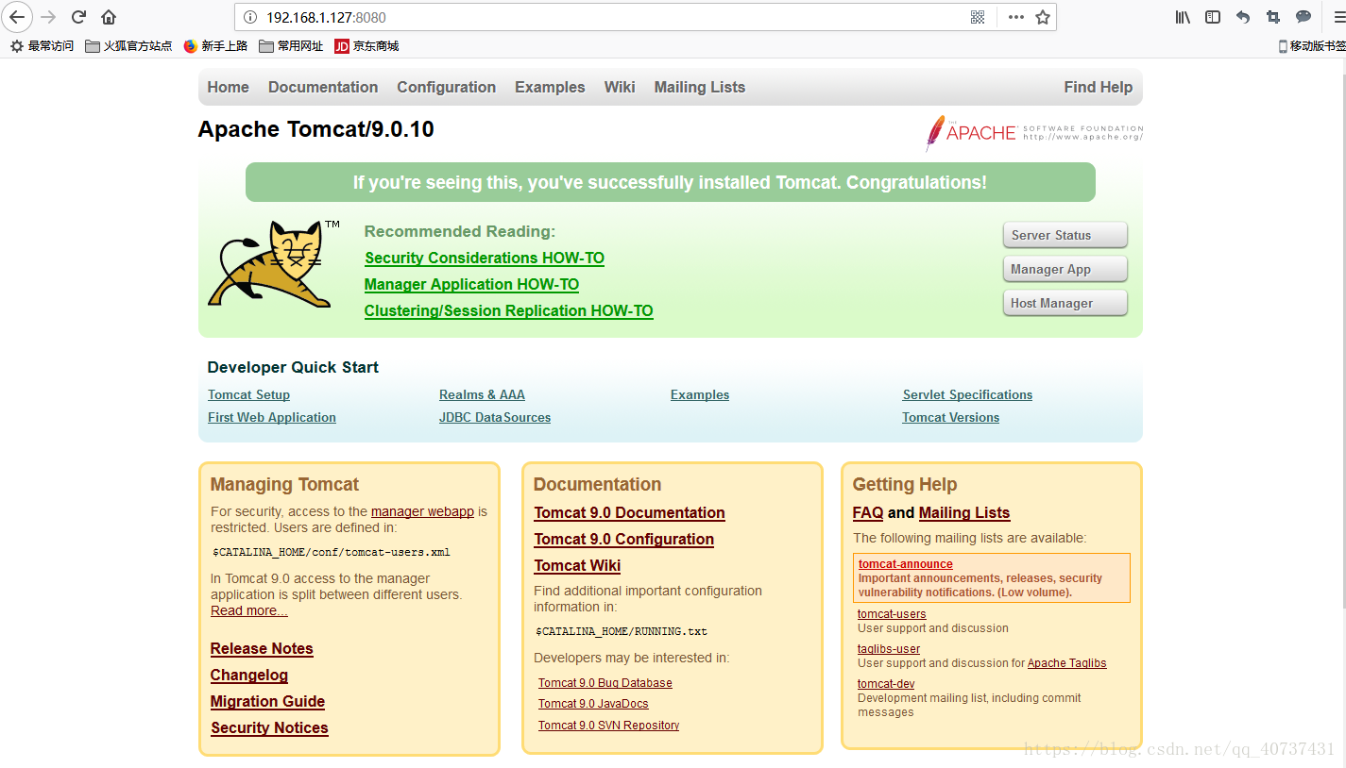Go to the browser home page icon

click(109, 17)
